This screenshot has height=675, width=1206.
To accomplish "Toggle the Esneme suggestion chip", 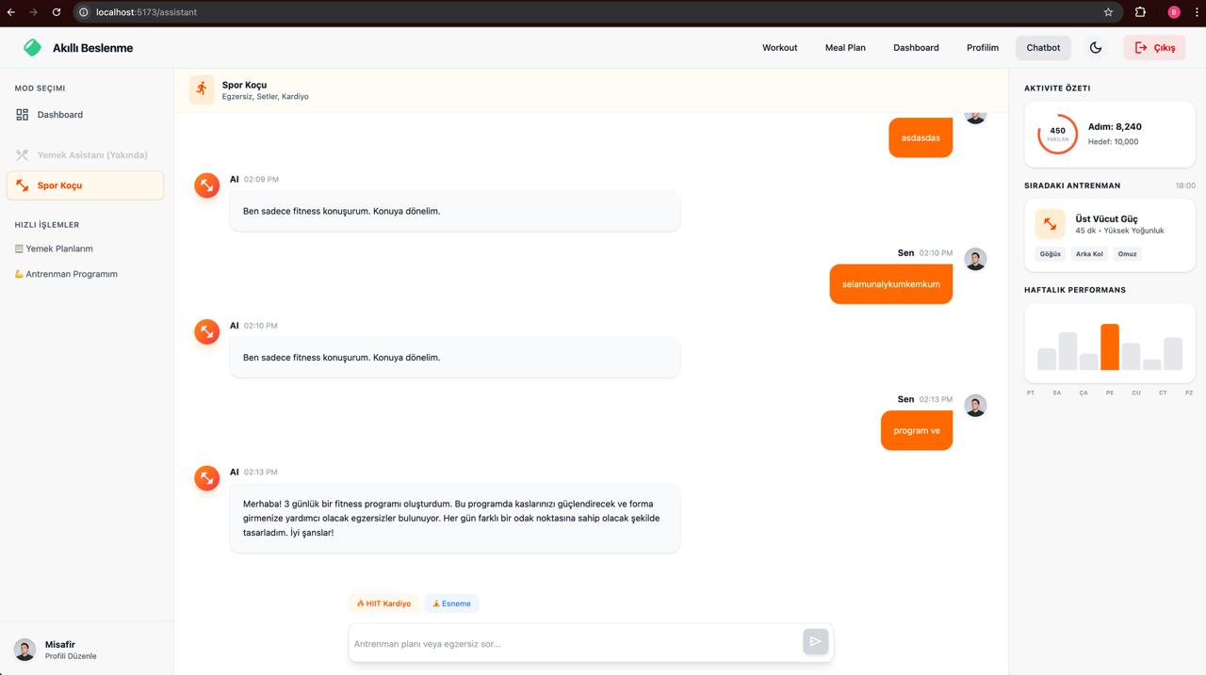I will [x=451, y=603].
